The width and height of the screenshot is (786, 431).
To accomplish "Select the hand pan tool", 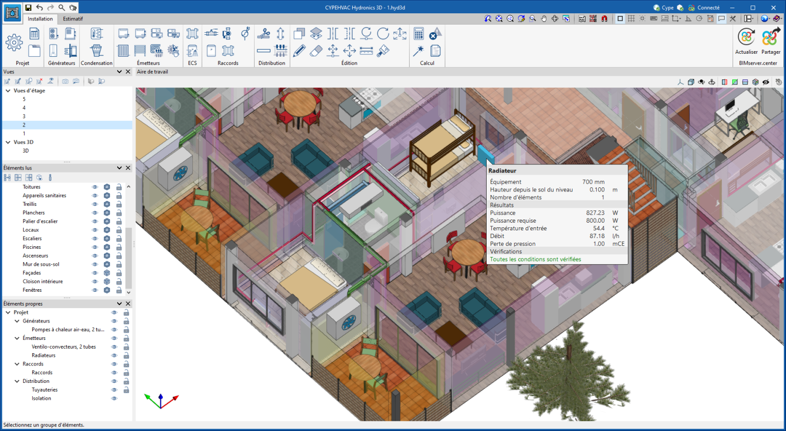I will tap(543, 18).
